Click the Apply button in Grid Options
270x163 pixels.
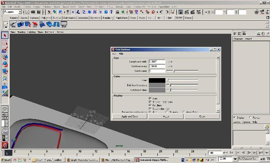166,117
